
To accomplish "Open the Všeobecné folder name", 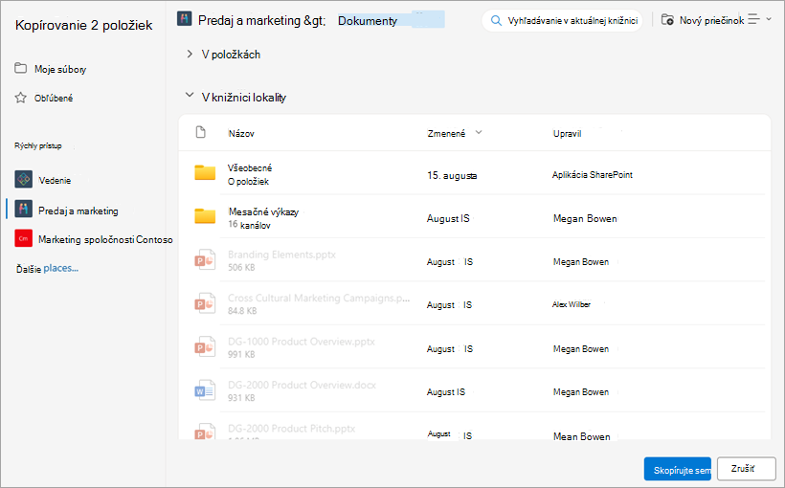I will tap(250, 167).
